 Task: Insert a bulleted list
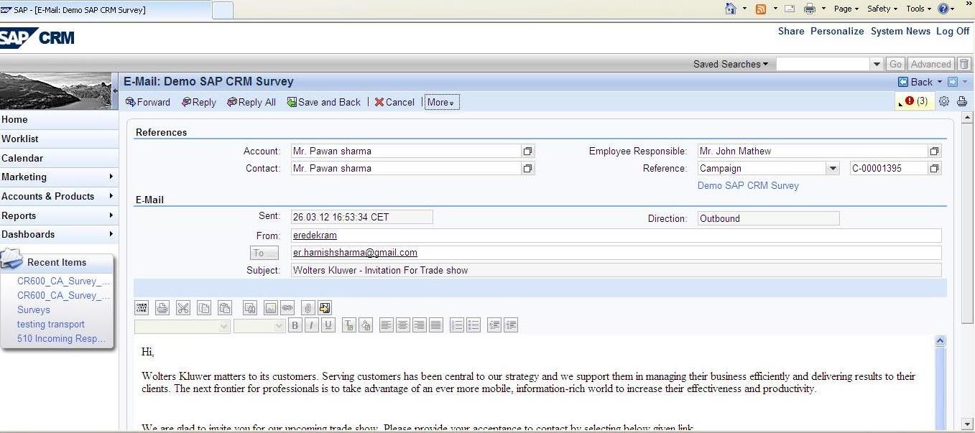pyautogui.click(x=473, y=325)
